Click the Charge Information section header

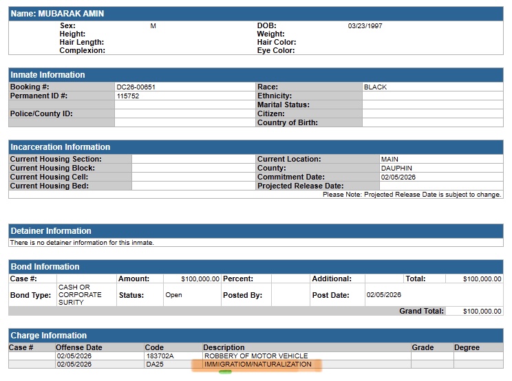point(49,336)
